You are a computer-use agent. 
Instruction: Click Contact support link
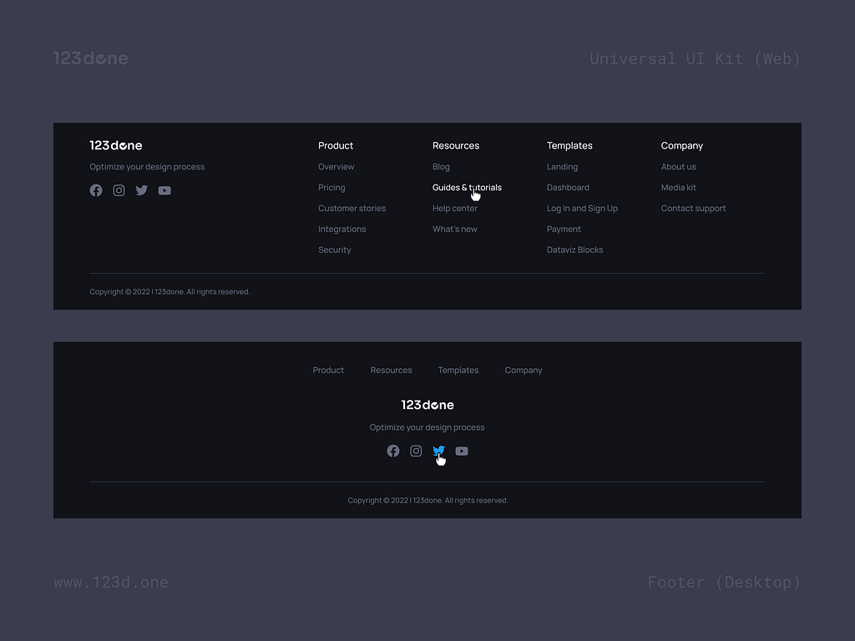coord(693,208)
